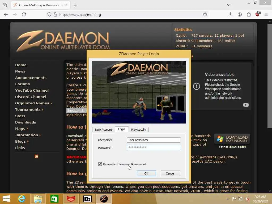
Task: Confirm login with OK button
Action: coord(146,173)
